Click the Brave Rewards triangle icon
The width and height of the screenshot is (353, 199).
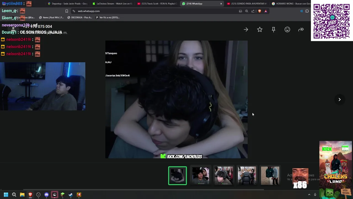(x=266, y=11)
